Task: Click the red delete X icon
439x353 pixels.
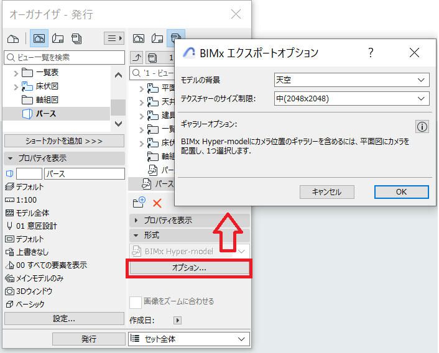Action: point(157,203)
